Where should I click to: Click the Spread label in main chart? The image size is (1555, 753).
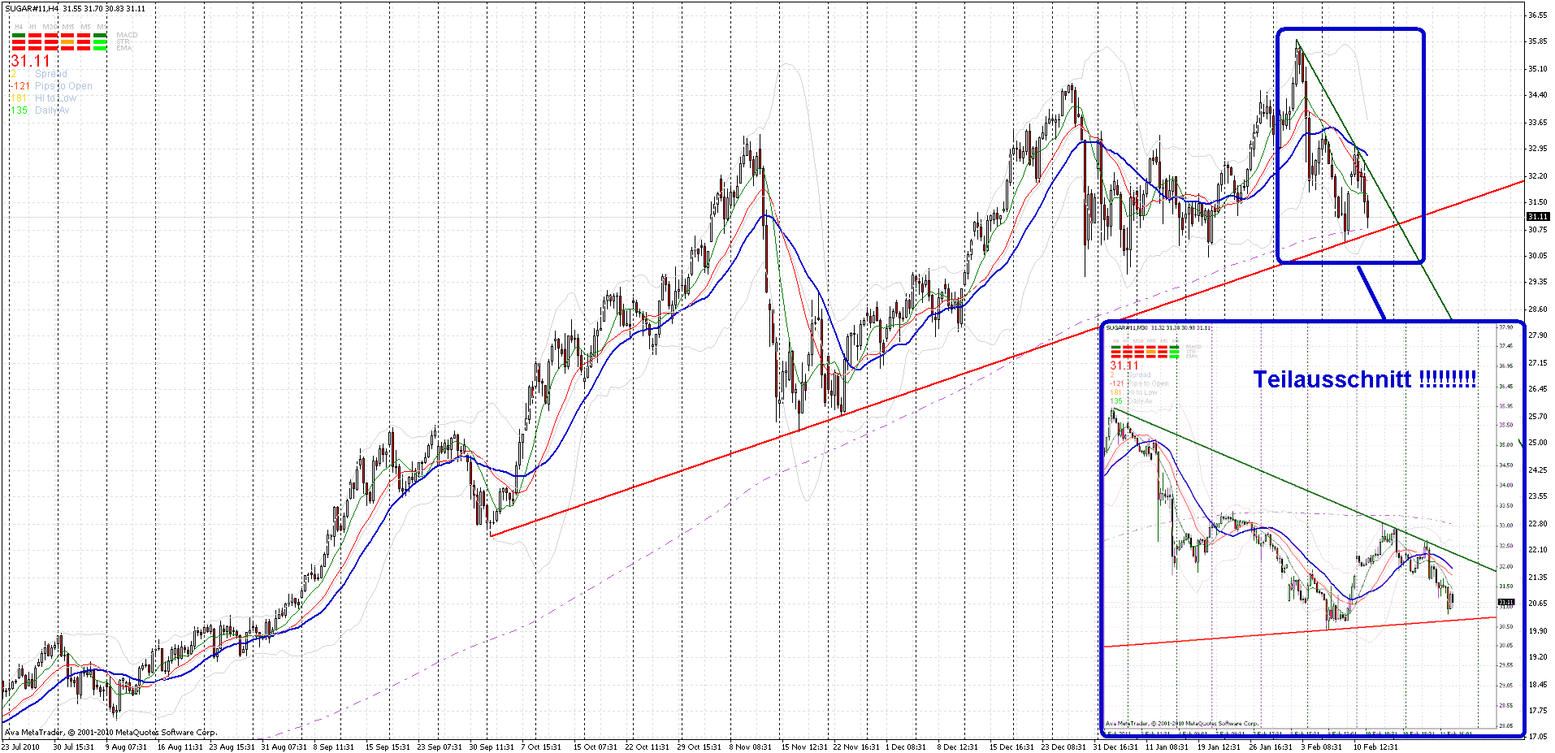[x=51, y=73]
